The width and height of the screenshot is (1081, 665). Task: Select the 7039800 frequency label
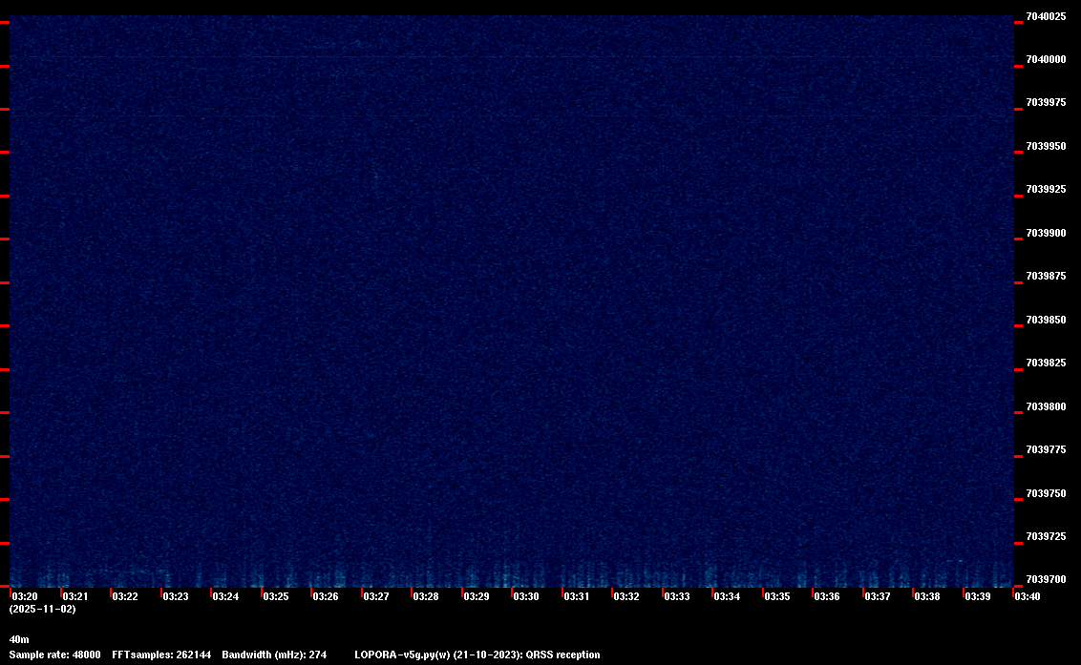1046,406
